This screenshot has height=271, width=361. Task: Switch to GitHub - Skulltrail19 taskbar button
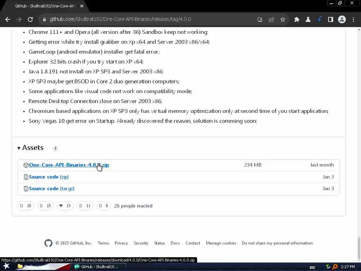tap(99, 267)
